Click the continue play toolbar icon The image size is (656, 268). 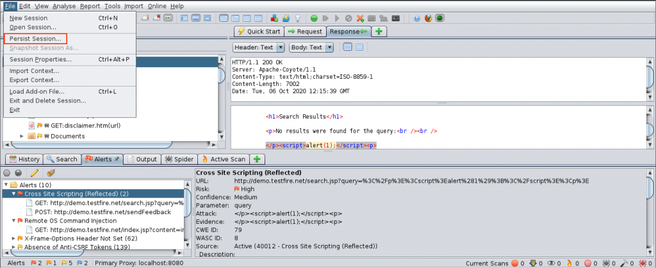click(337, 18)
